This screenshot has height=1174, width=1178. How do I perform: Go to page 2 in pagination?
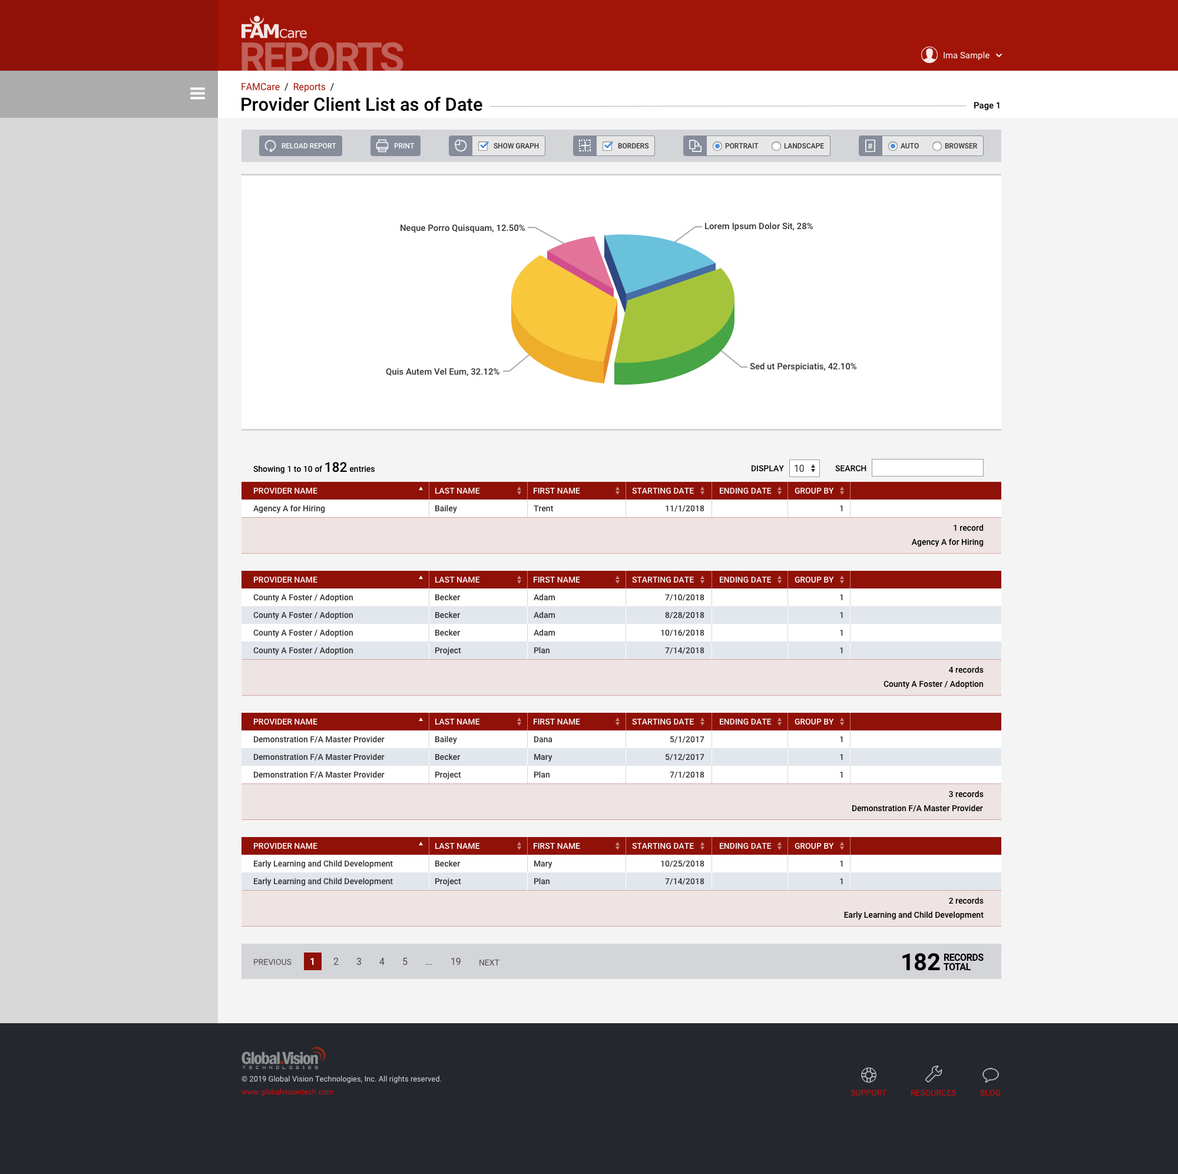click(x=336, y=962)
